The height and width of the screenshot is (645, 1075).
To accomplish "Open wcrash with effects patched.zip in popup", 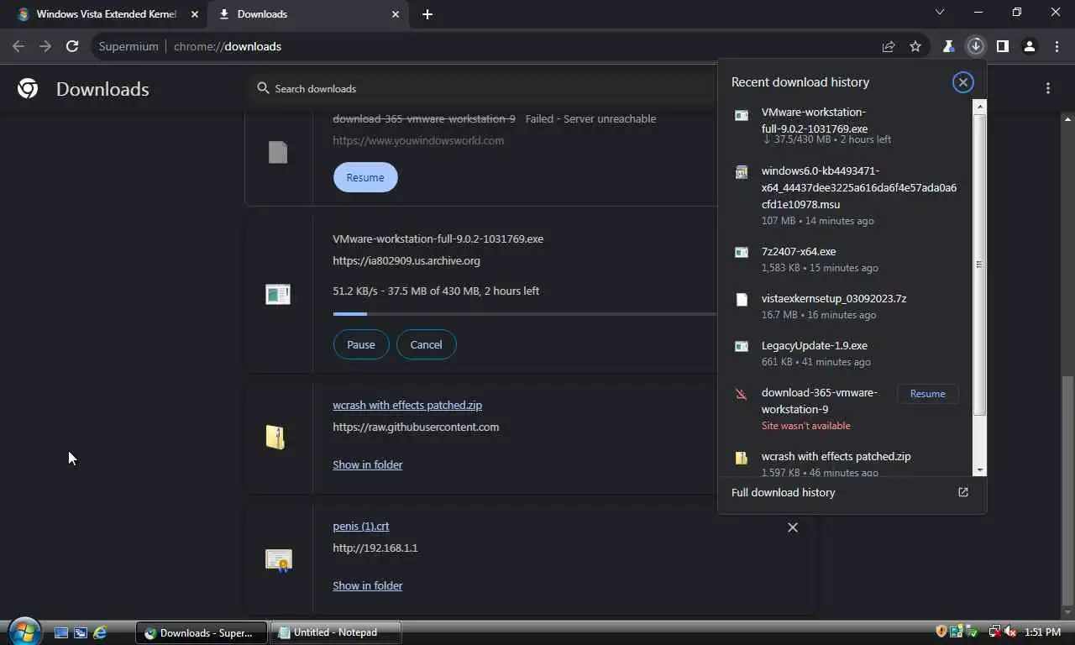I will [847, 464].
